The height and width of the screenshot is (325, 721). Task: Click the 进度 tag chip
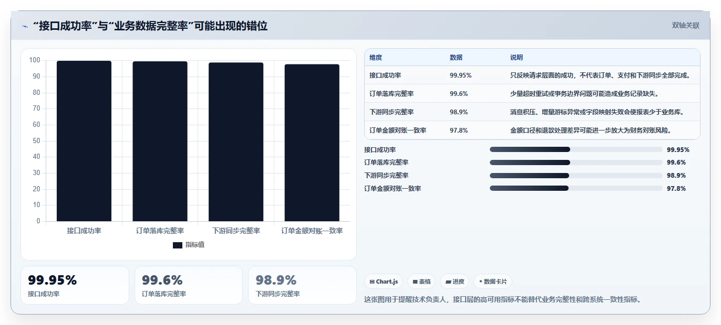pos(455,281)
